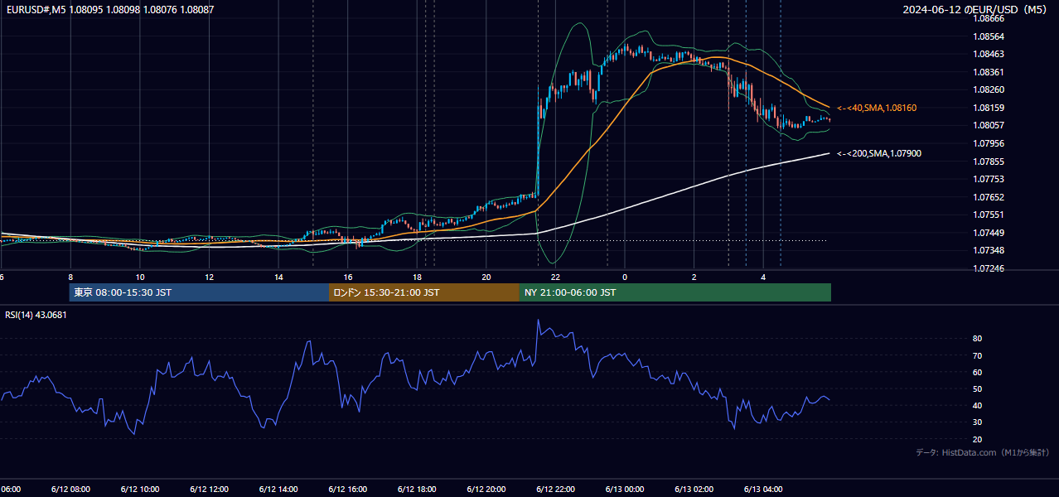Click bottom axis date label 6/13 02:00
The image size is (1059, 497).
tap(694, 489)
